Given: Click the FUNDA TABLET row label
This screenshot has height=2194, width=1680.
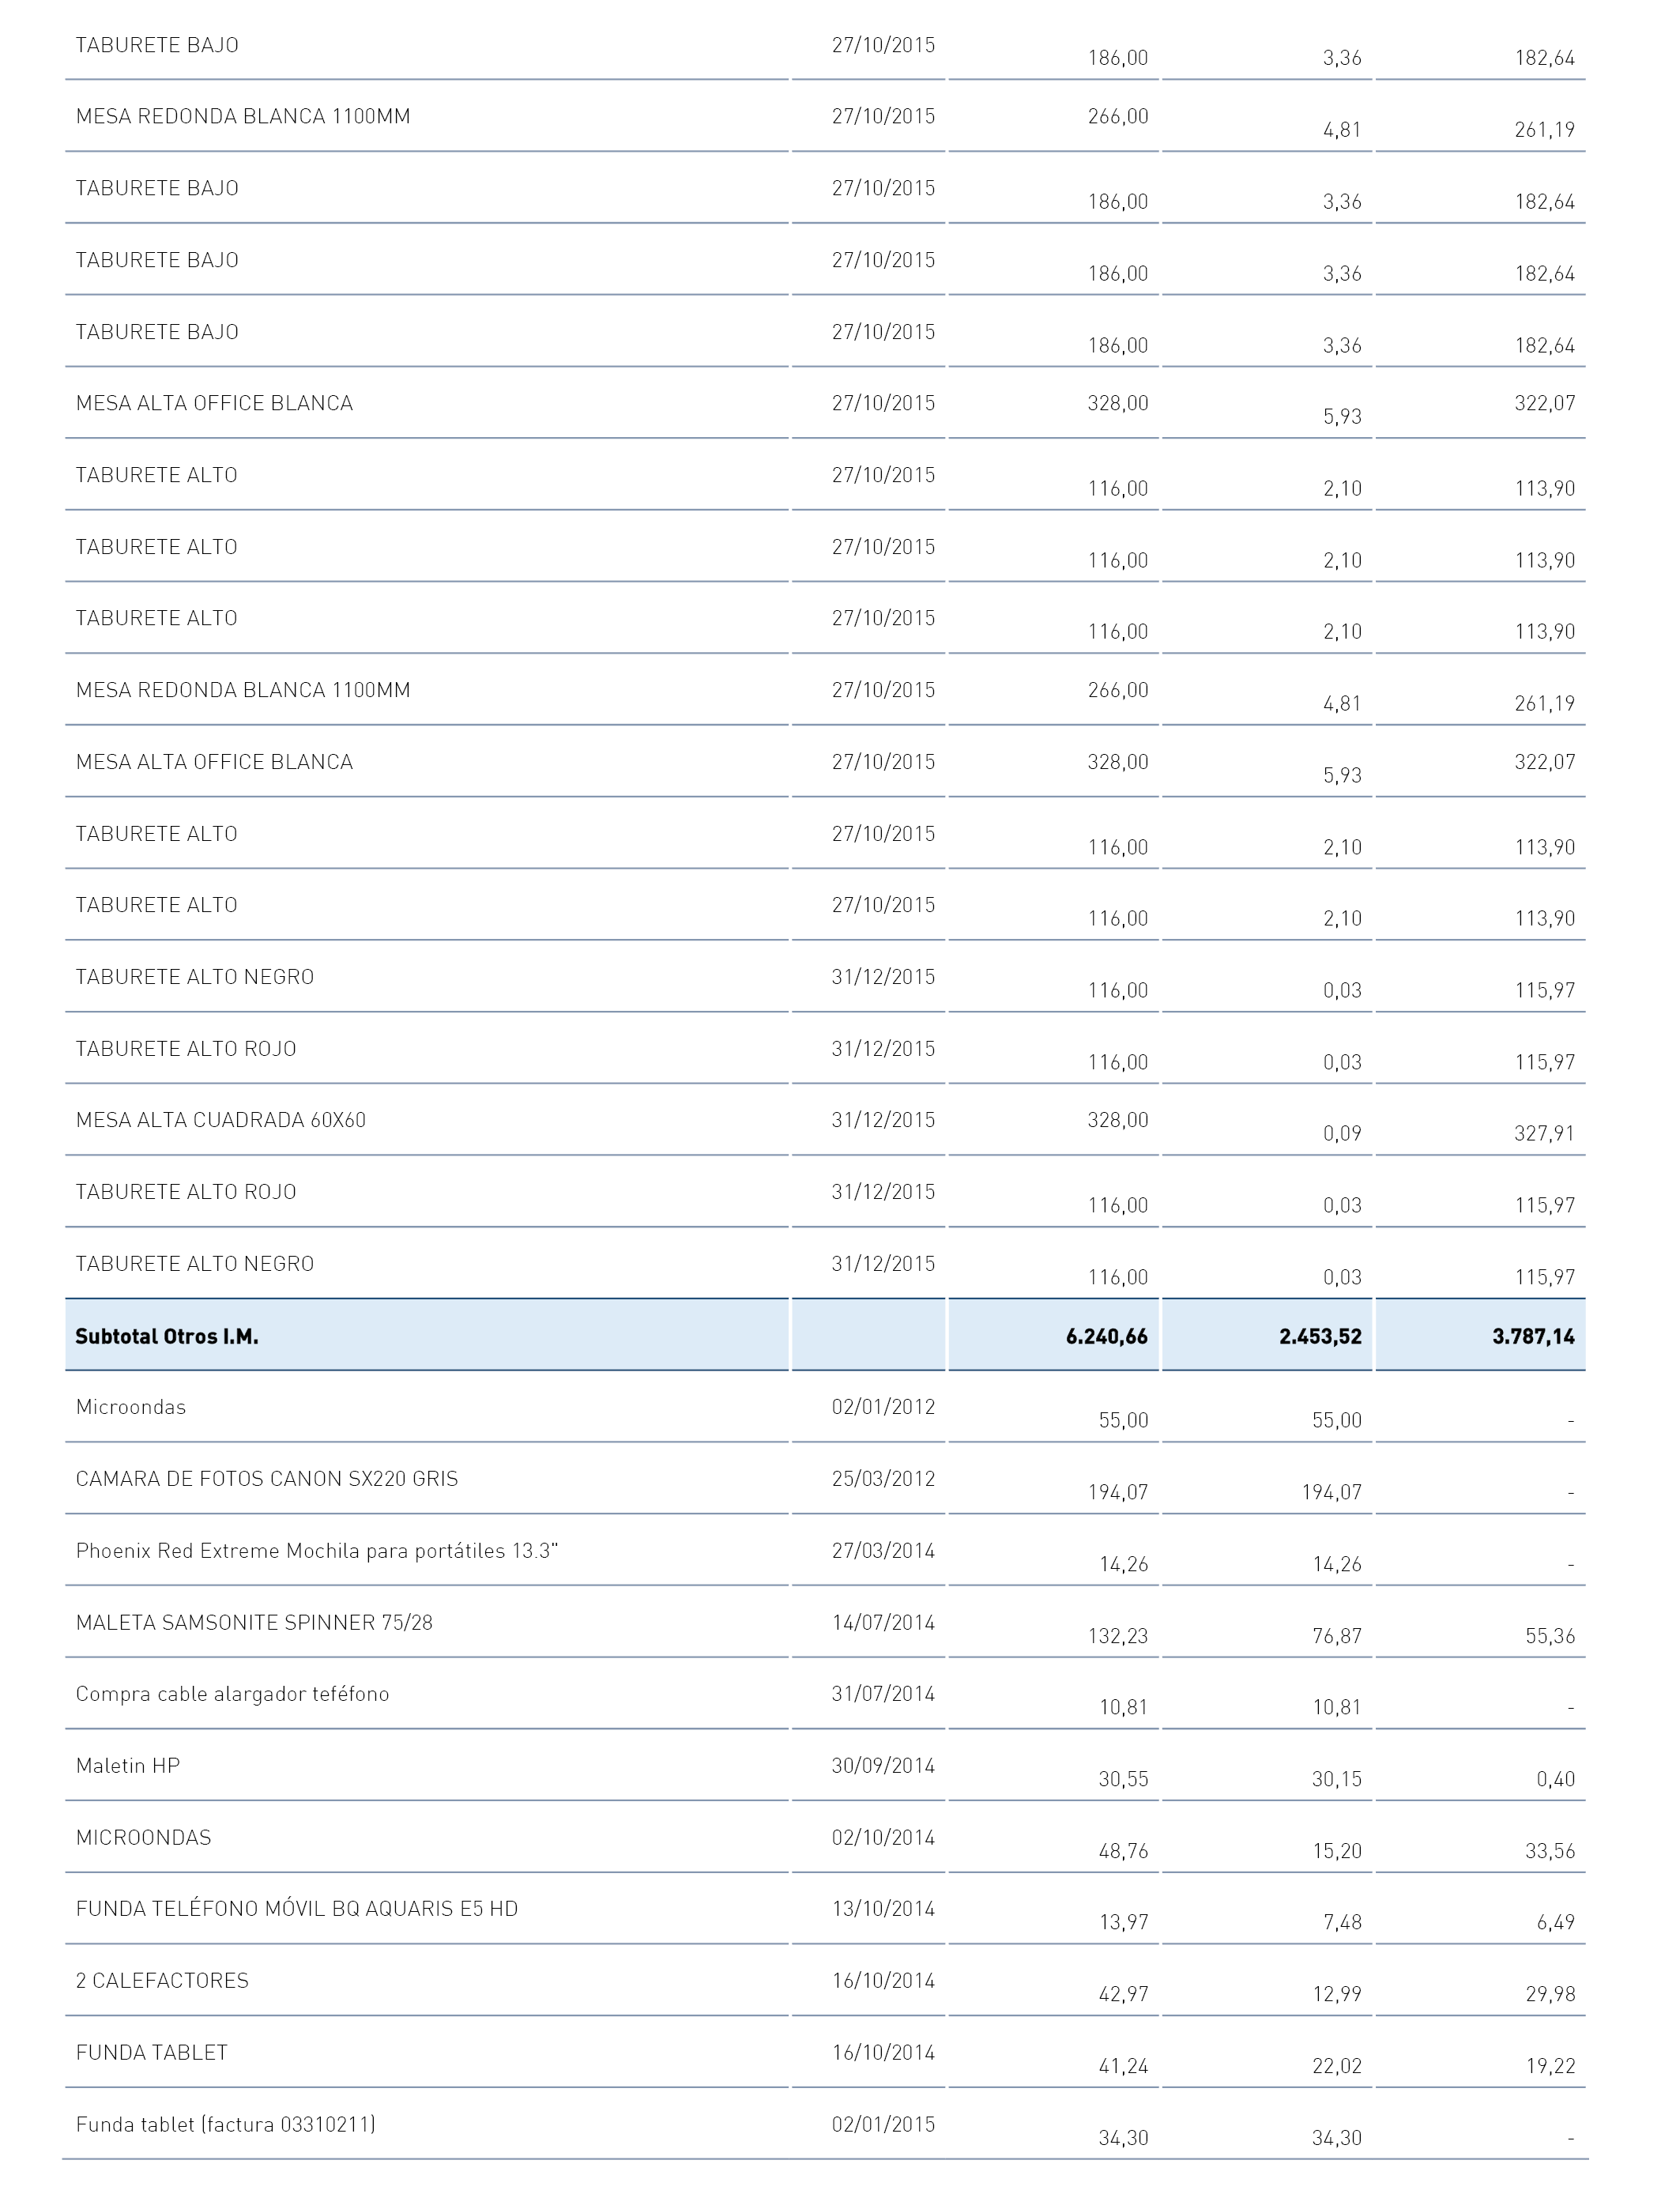Looking at the screenshot, I should pos(152,2053).
